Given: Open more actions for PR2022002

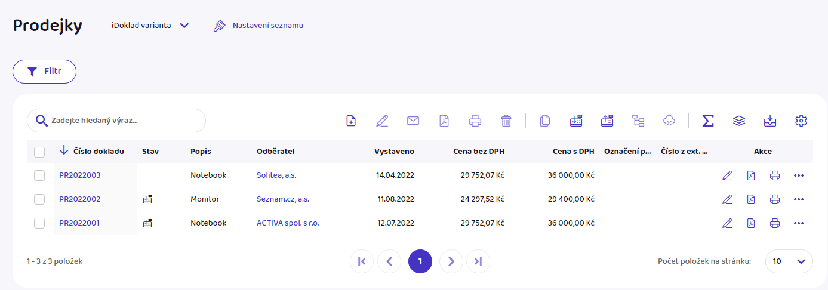Looking at the screenshot, I should pyautogui.click(x=799, y=199).
